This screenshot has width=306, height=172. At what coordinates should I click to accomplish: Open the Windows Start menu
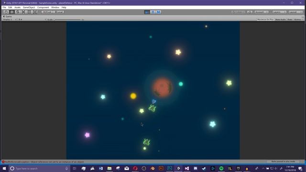4,169
